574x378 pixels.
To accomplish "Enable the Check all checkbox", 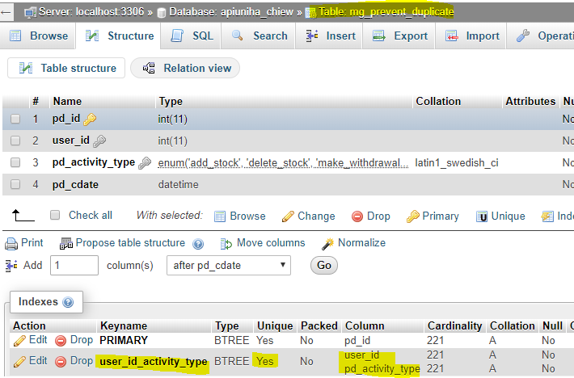I will pos(55,216).
